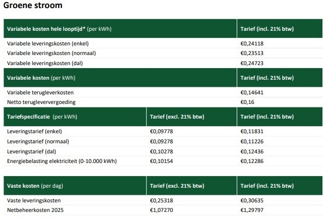Click the Leveringstarief (enkel) row label
The height and width of the screenshot is (220, 326).
(x=34, y=131)
